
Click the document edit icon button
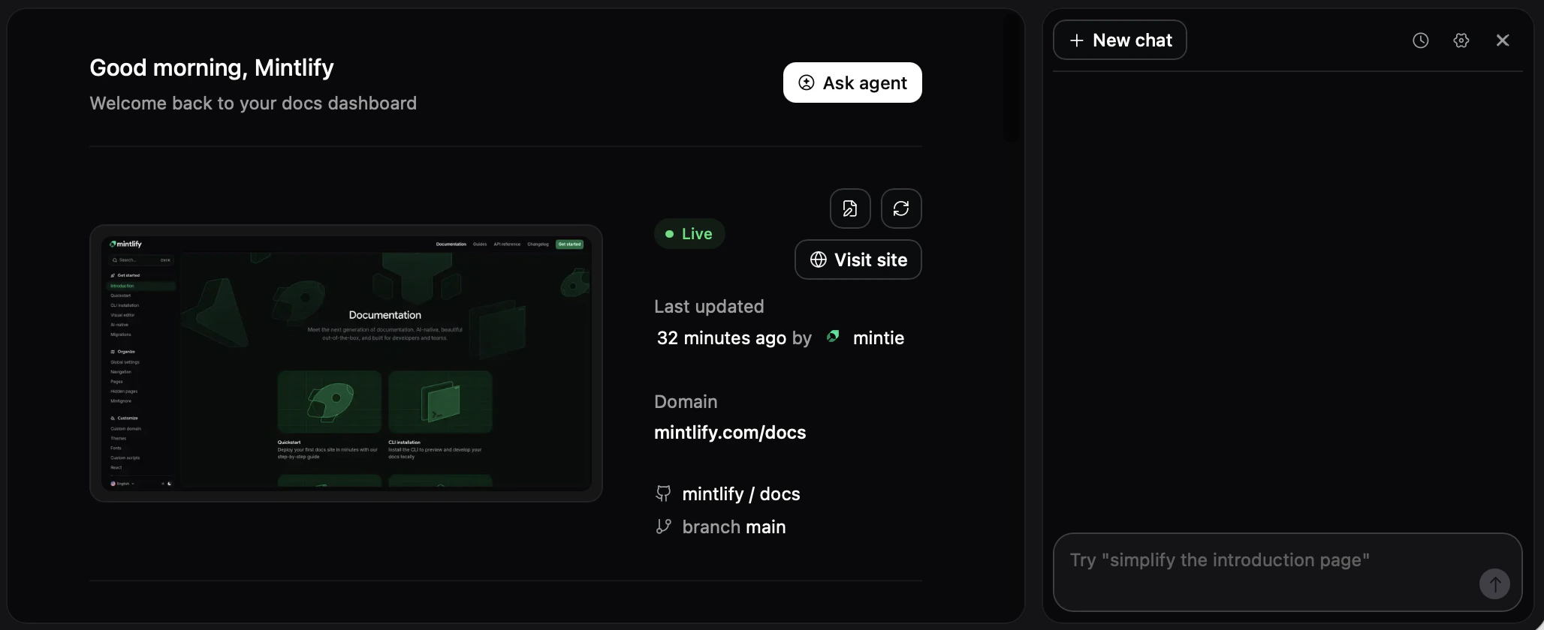(x=850, y=208)
